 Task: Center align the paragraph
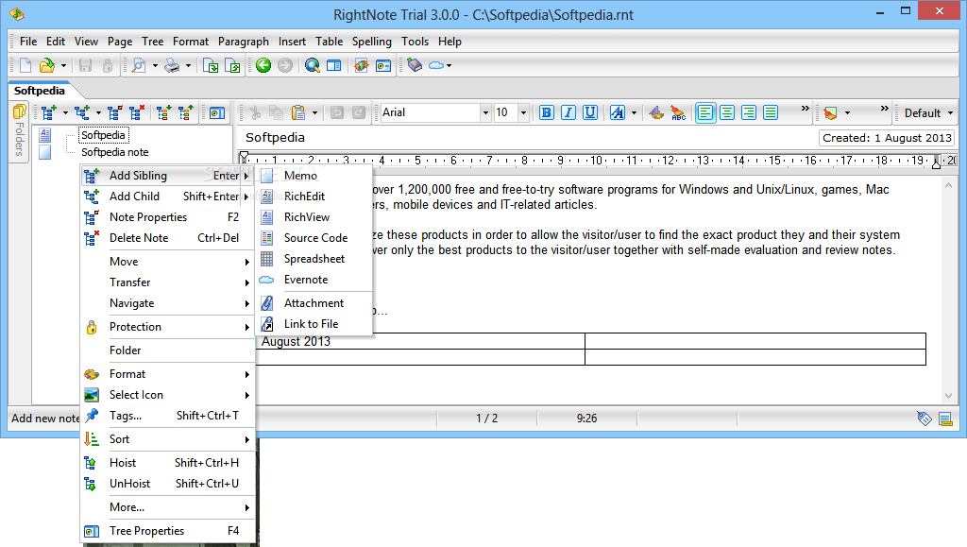(x=727, y=112)
